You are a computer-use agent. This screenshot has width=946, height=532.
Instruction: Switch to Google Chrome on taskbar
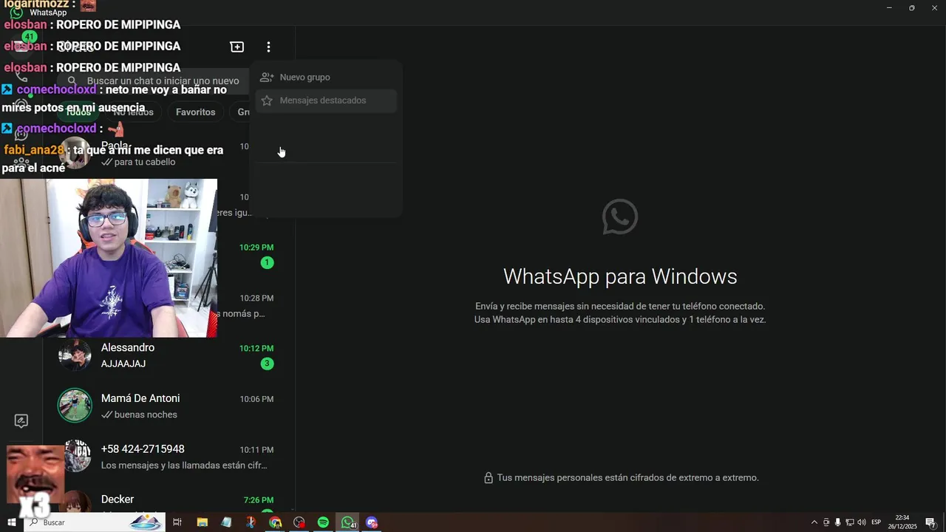[x=275, y=522]
